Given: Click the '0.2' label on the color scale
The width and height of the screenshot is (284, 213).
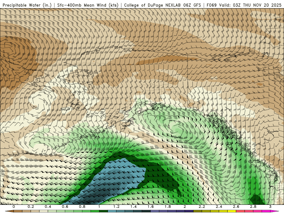Looking at the screenshot, I should click(31, 207).
